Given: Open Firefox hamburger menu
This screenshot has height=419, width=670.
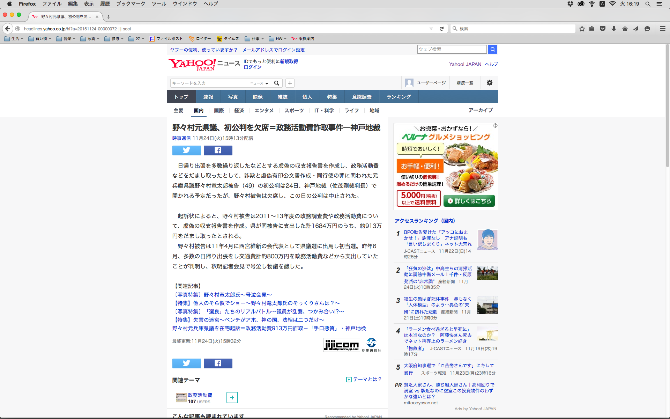Looking at the screenshot, I should click(662, 29).
